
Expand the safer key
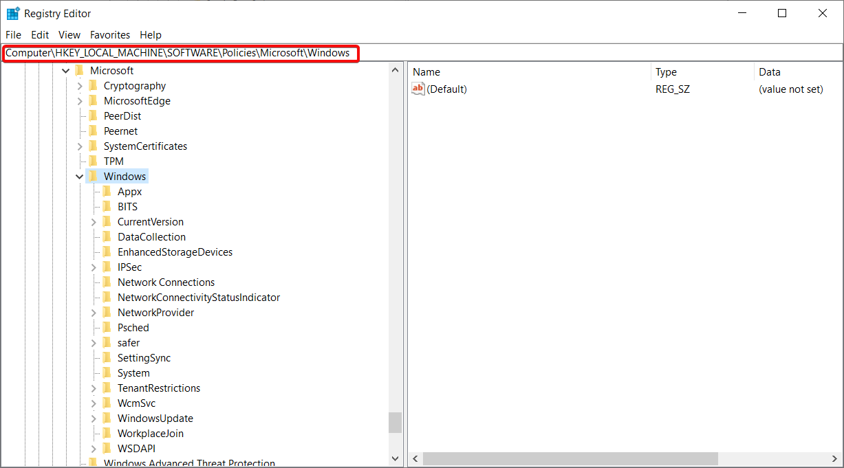click(x=94, y=343)
